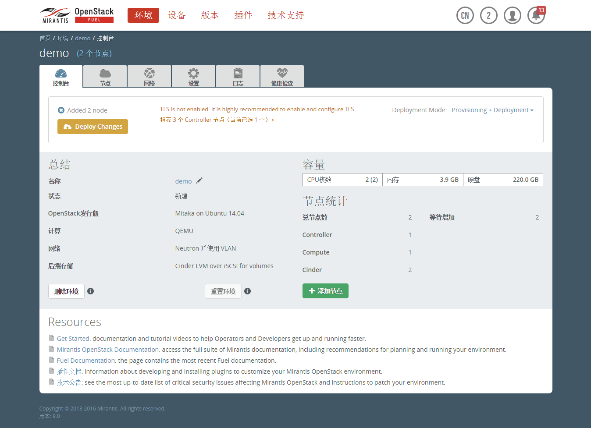Open the 版本 top navigation item
Screen dimensions: 591x428
point(210,15)
